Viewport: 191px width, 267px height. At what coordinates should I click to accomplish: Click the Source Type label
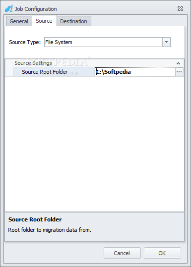point(25,42)
